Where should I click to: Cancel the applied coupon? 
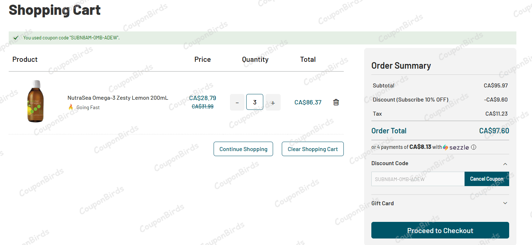tap(487, 179)
